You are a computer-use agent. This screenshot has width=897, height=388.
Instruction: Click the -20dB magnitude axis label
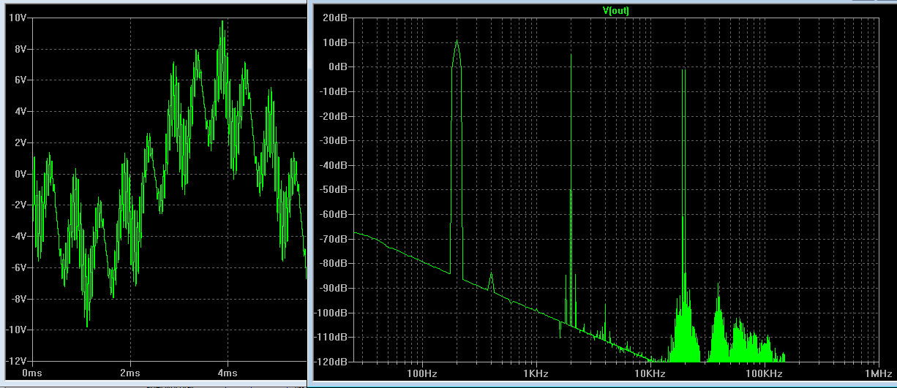[x=334, y=116]
